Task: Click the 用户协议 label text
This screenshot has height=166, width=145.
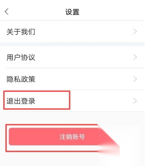Action: pyautogui.click(x=21, y=57)
